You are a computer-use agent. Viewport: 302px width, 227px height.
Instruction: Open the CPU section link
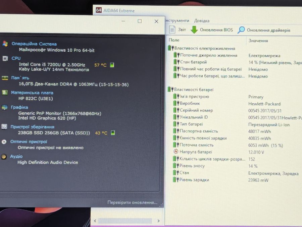pos(16,58)
